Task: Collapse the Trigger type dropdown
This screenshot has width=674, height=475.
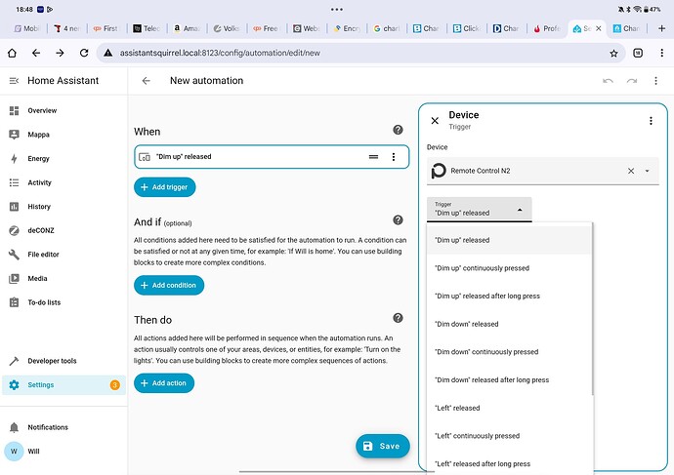Action: point(519,209)
